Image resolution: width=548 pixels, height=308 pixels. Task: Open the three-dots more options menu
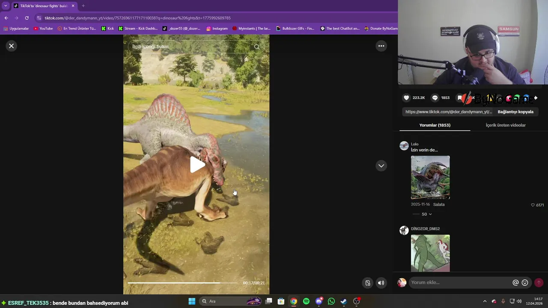pyautogui.click(x=381, y=46)
